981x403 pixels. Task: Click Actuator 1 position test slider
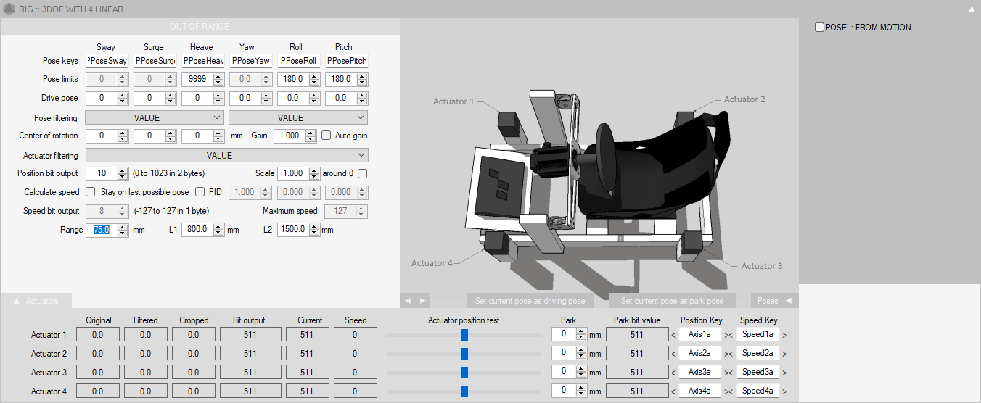coord(464,335)
